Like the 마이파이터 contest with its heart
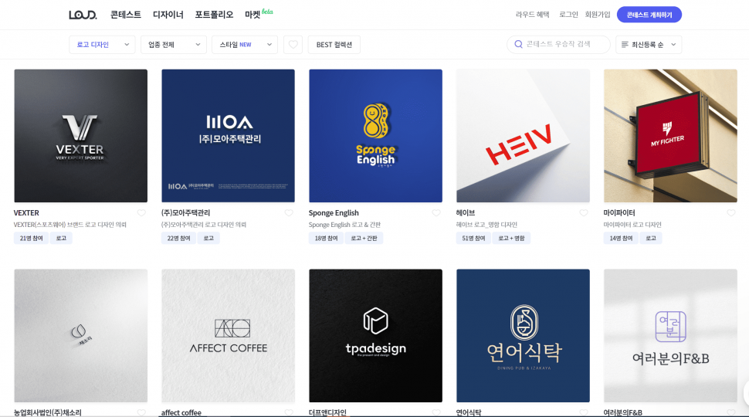The height and width of the screenshot is (417, 749). click(731, 213)
